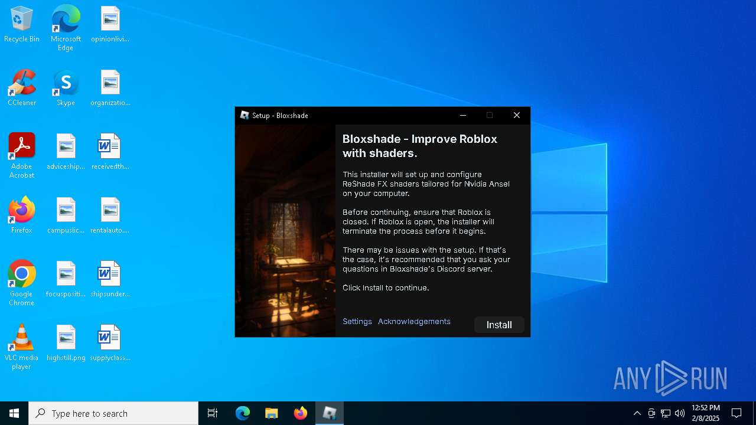756x425 pixels.
Task: Select the focuspositi... image file
Action: point(66,280)
